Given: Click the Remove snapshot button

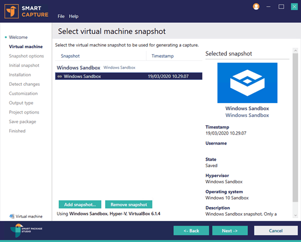Looking at the screenshot, I should [x=128, y=204].
